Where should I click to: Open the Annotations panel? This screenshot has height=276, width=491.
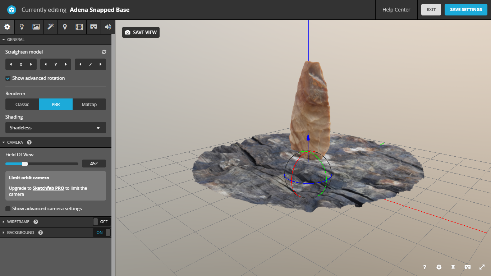65,27
